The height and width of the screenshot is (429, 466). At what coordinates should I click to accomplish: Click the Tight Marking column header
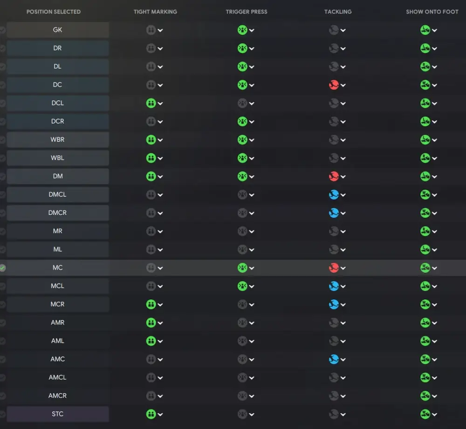tap(155, 12)
